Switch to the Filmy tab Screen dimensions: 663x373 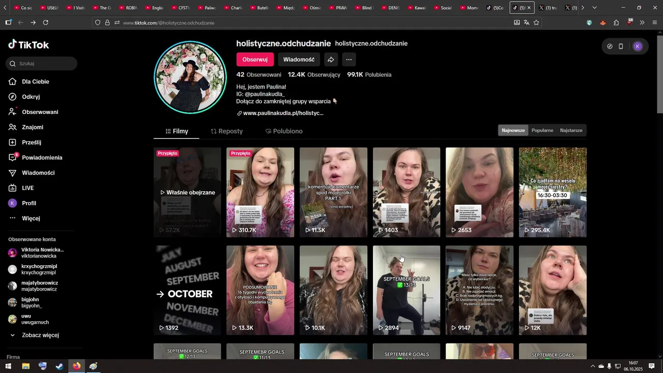pyautogui.click(x=177, y=131)
